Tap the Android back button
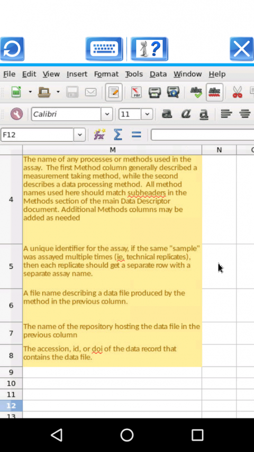The height and width of the screenshot is (452, 254). (x=57, y=435)
